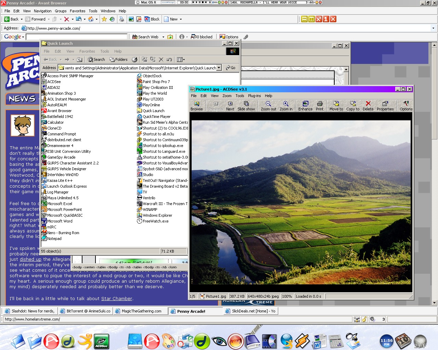Open ACDSee Options tool icon
The image size is (438, 350).
click(x=406, y=106)
